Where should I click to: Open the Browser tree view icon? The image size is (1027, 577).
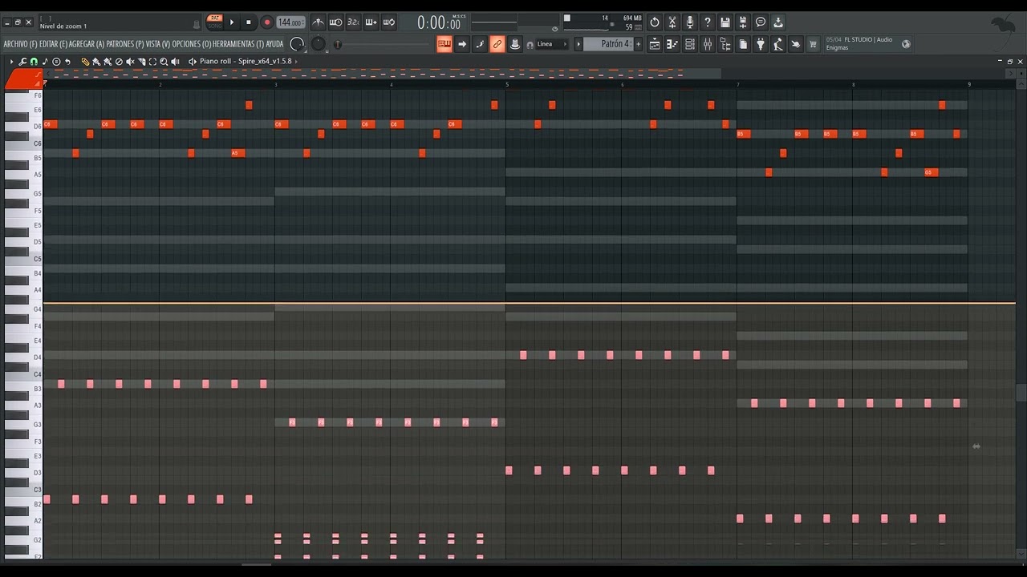pyautogui.click(x=725, y=45)
